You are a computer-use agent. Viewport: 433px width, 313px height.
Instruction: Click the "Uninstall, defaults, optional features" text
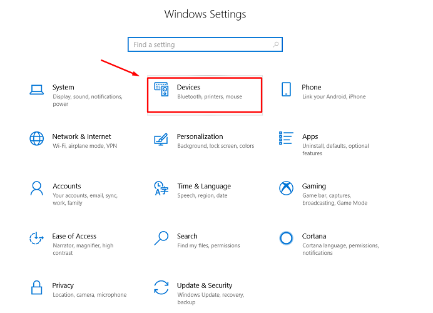[x=335, y=149]
